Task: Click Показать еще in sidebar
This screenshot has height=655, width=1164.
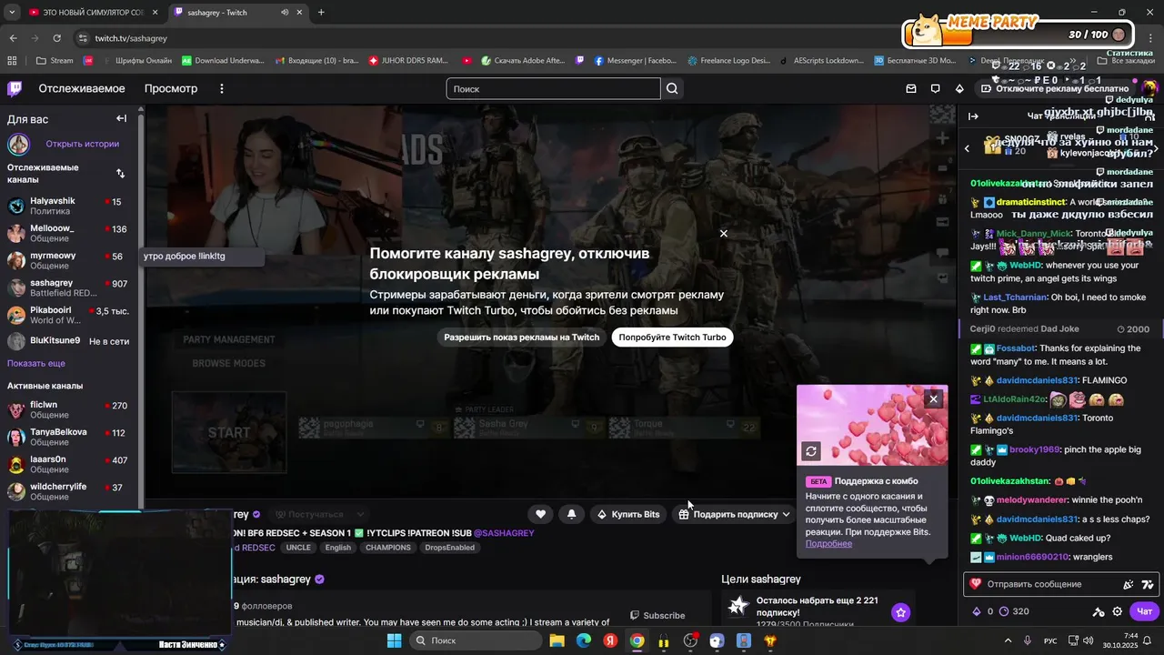Action: pos(36,363)
